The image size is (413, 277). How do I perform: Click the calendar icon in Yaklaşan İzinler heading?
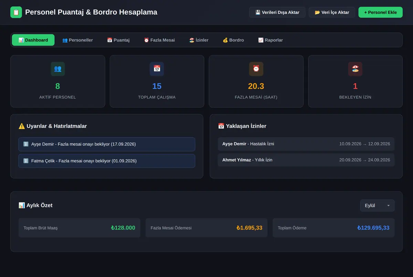coord(221,126)
